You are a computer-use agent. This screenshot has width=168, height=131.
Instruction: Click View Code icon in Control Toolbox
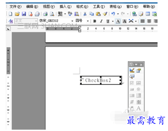[x=132, y=77]
